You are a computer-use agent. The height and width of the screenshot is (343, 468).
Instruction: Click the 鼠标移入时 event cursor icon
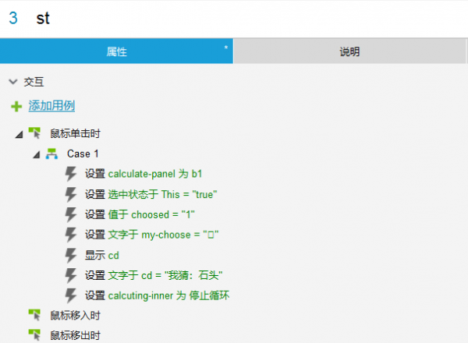tap(34, 315)
